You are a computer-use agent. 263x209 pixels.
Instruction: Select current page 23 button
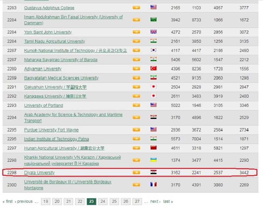[91, 201]
